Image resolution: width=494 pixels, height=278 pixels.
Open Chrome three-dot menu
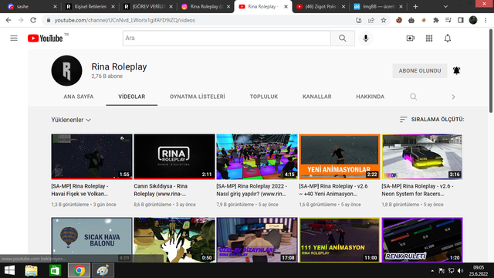click(x=486, y=20)
